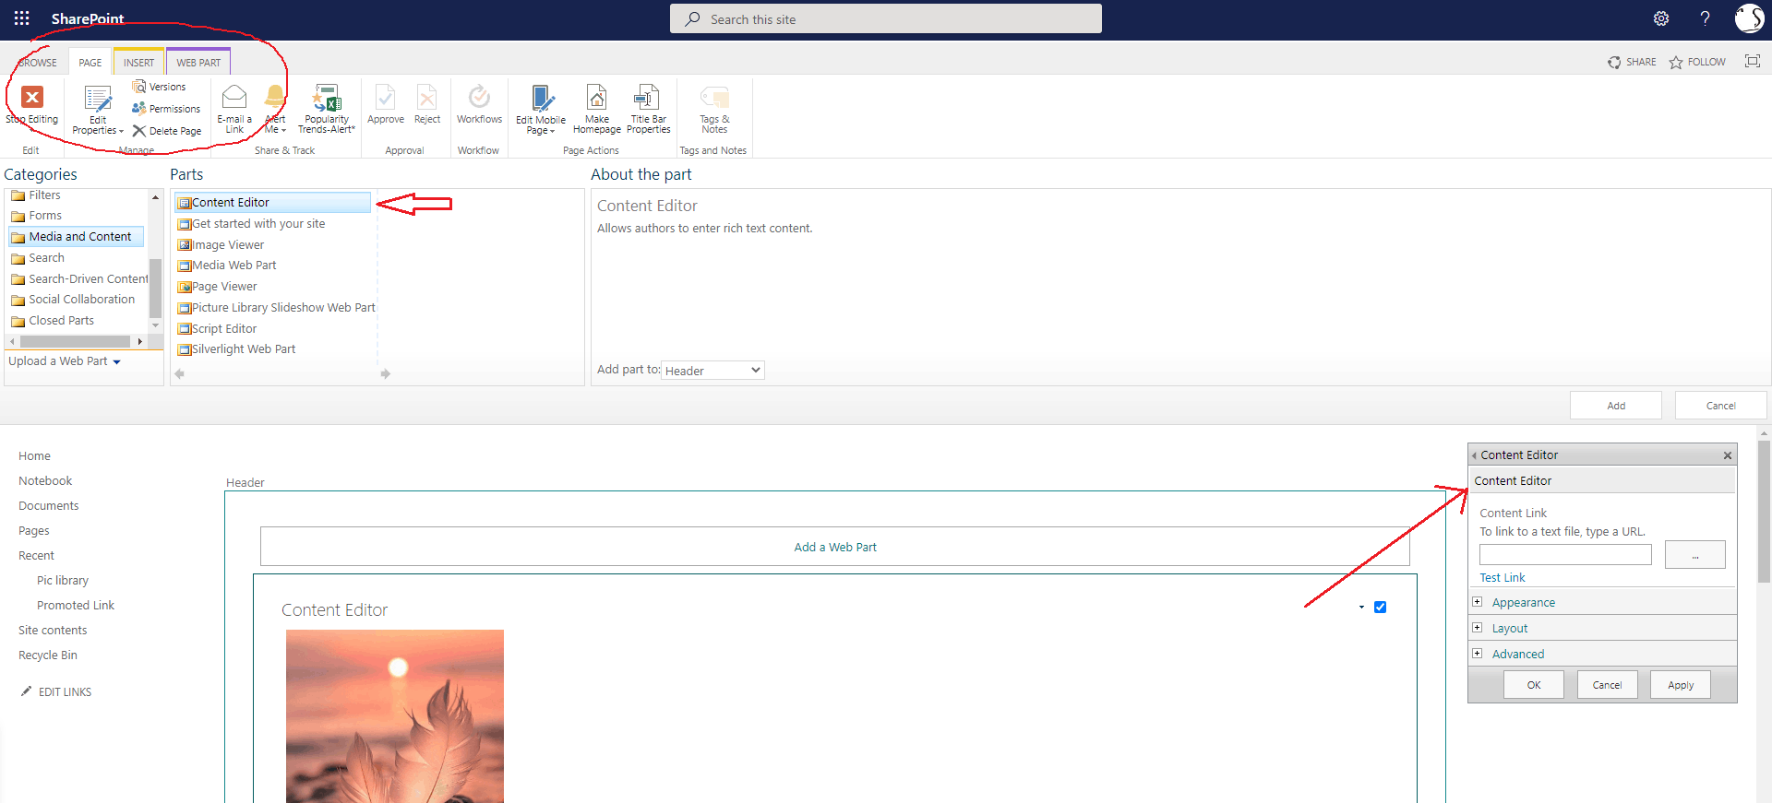Click the search magnifier icon

[x=692, y=18]
